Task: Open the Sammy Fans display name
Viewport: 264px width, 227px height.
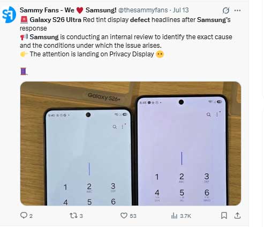Action: point(68,10)
